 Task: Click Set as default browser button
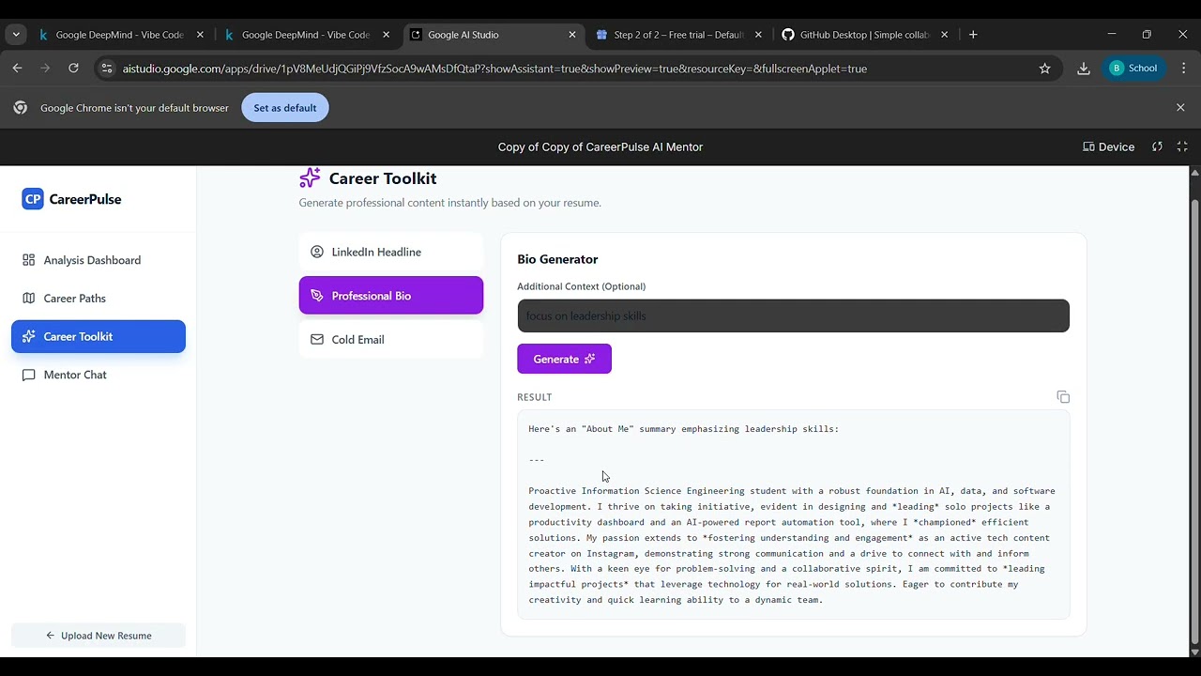click(285, 108)
